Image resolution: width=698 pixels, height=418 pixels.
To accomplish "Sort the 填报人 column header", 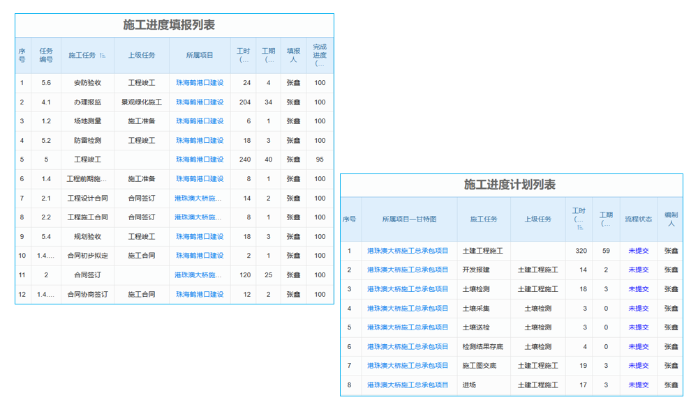I will click(293, 56).
